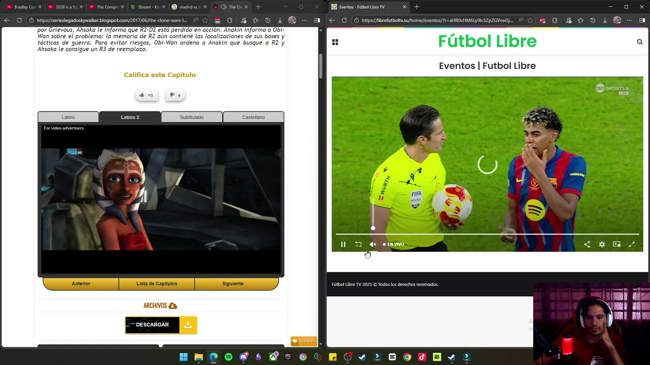Open File Explorer from taskbar
The width and height of the screenshot is (650, 365).
[199, 357]
